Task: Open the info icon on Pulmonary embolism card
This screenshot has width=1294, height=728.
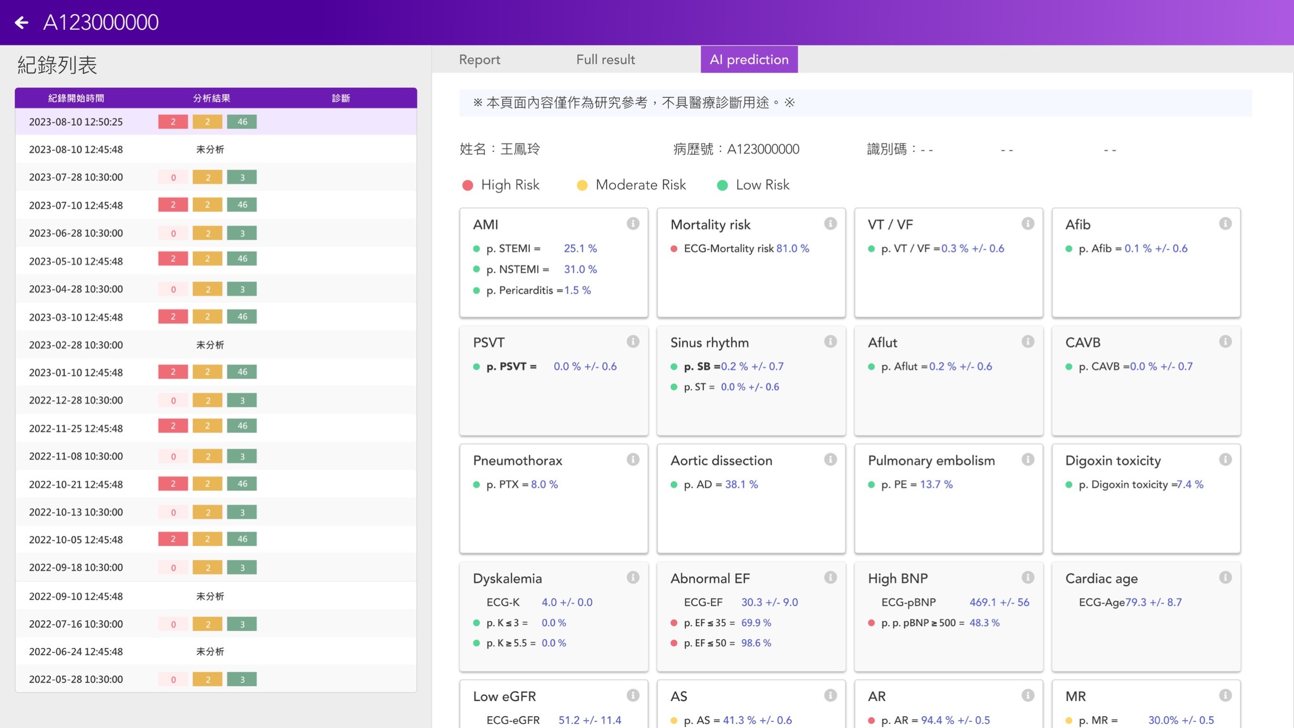Action: point(1028,460)
